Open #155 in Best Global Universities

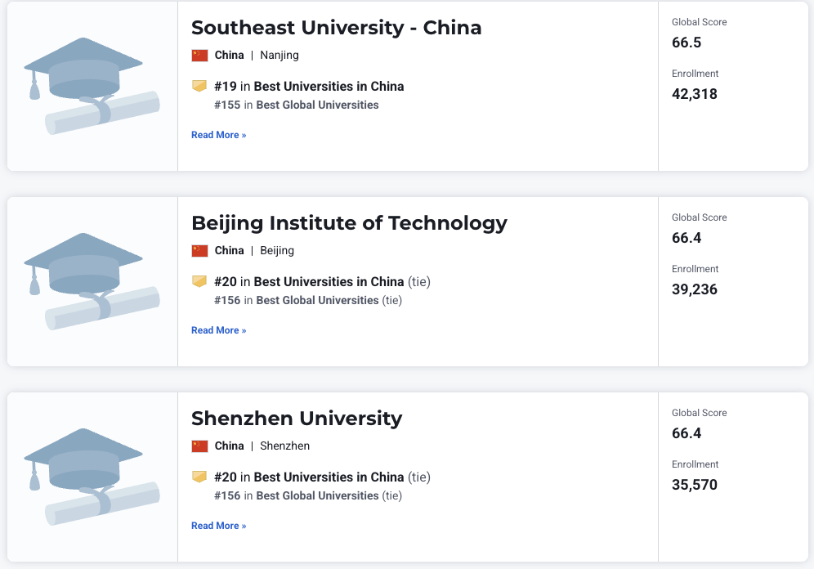click(297, 105)
